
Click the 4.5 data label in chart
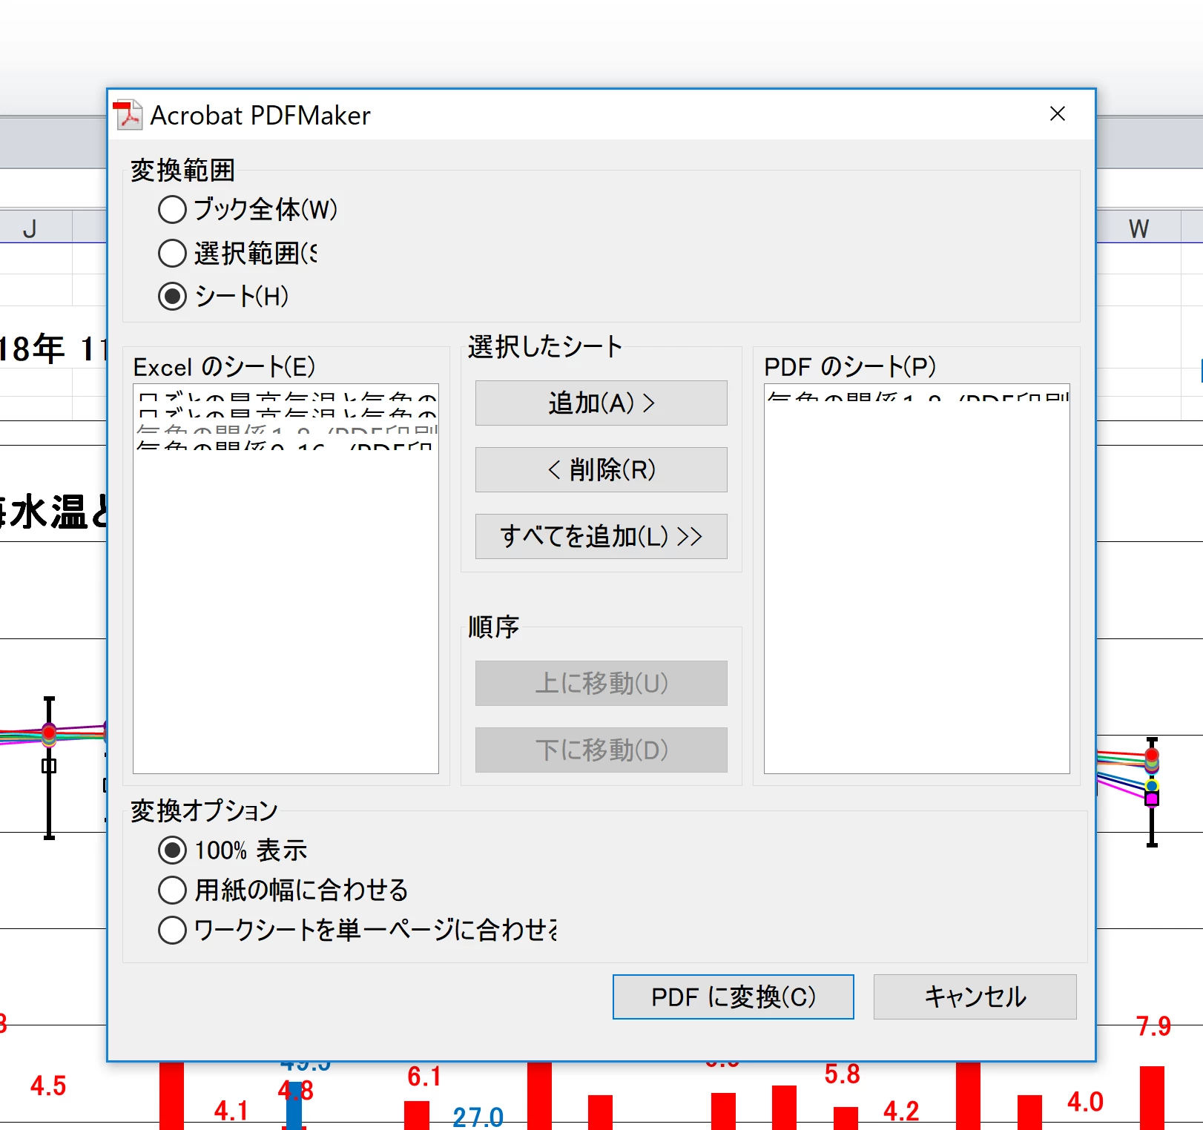(48, 1086)
